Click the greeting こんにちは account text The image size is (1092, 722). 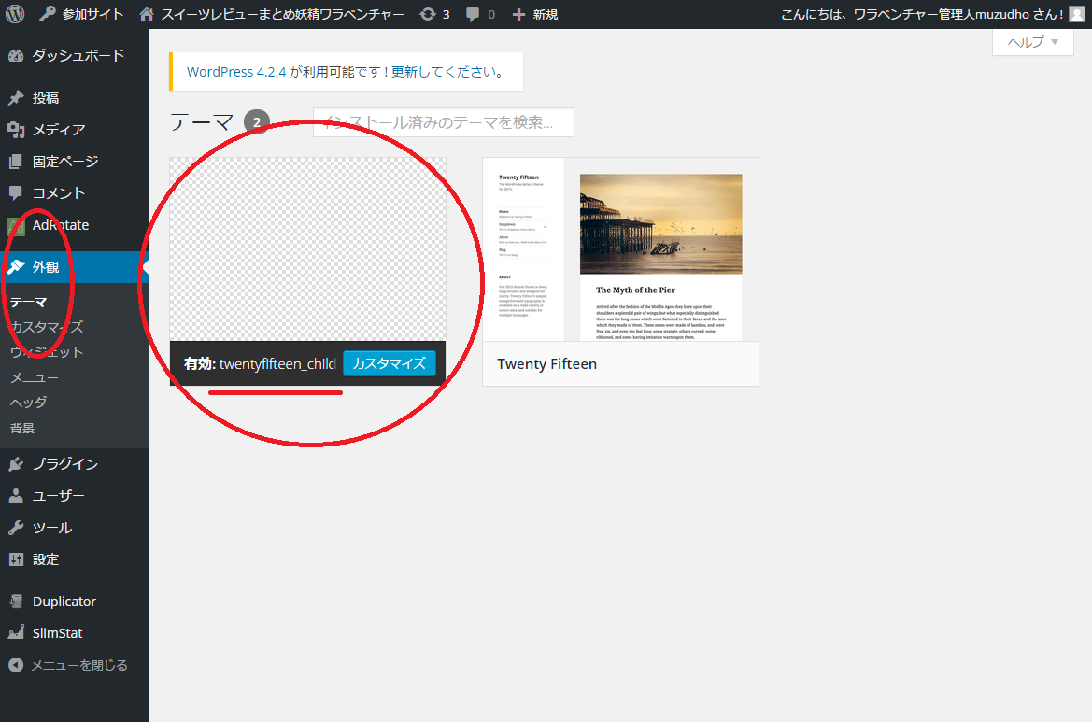[922, 14]
